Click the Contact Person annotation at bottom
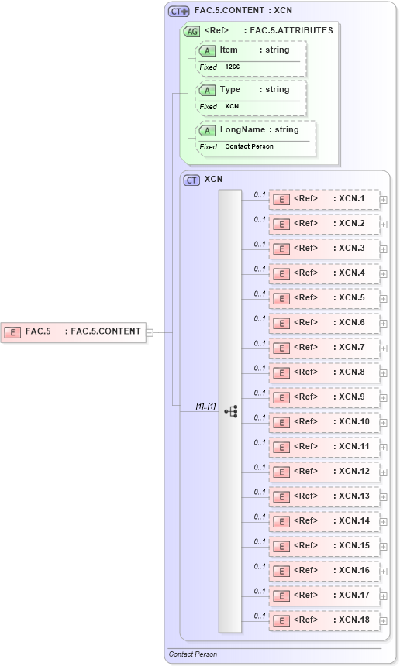This screenshot has width=400, height=666. pos(192,654)
